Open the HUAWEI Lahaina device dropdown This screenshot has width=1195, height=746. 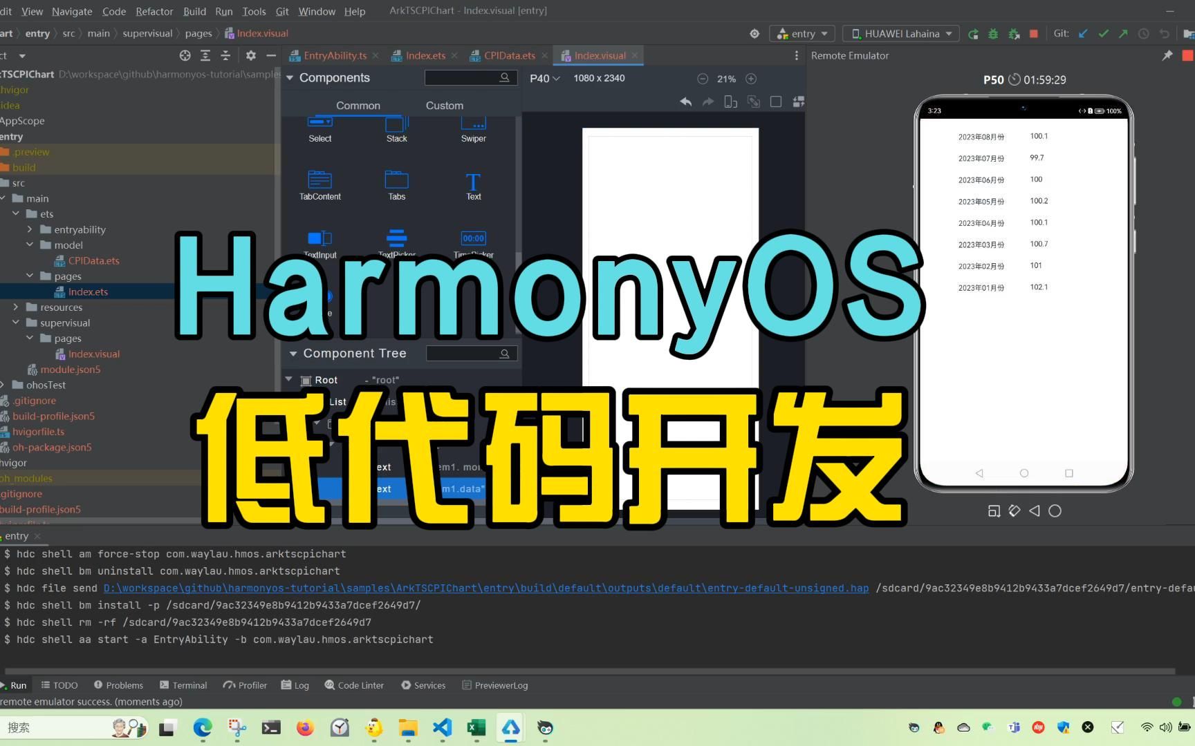click(x=902, y=33)
